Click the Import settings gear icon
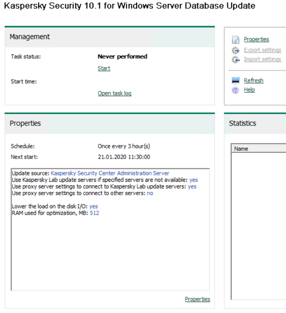Viewport: 286px width, 313px height. 235,59
